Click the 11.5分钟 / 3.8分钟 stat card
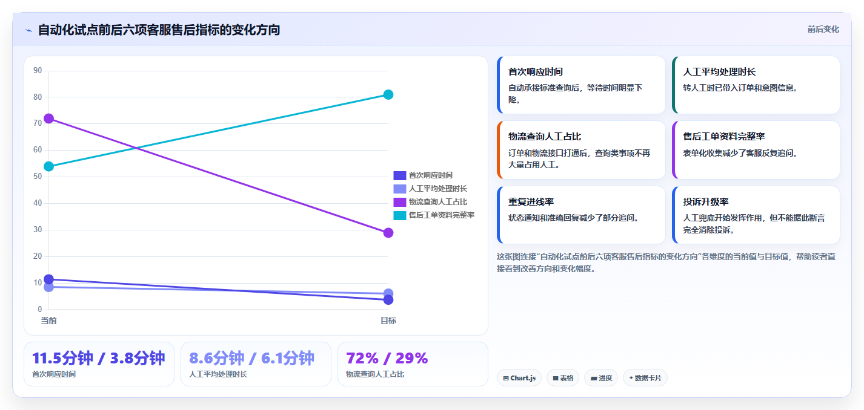The height and width of the screenshot is (410, 864). click(x=99, y=364)
